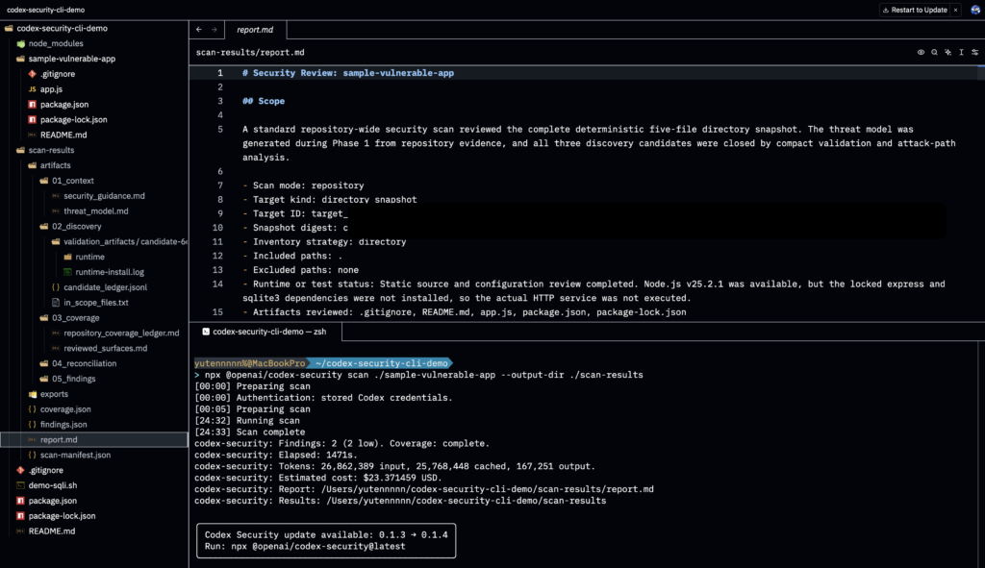
Task: Collapse the 03_coverage folder
Action: 75,317
